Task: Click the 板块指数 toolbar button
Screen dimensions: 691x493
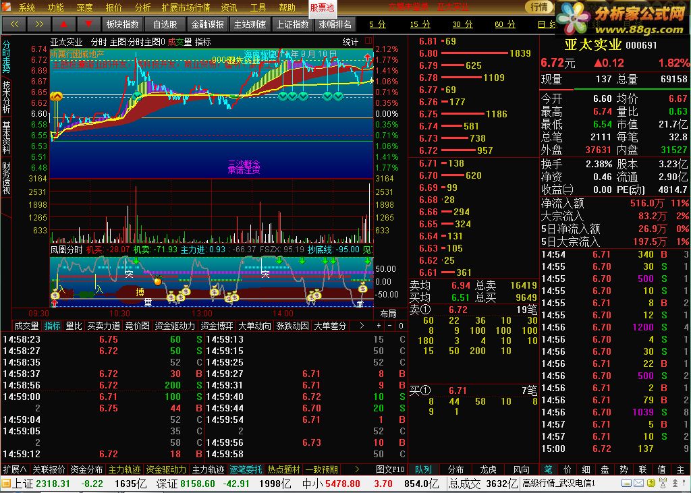Action: (x=123, y=24)
